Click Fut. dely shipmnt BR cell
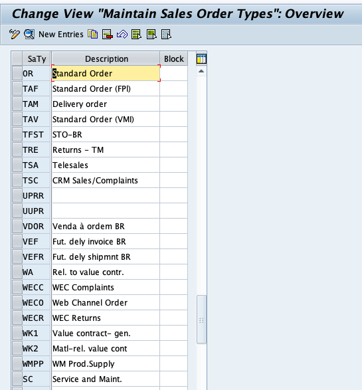362x390 pixels. 106,256
